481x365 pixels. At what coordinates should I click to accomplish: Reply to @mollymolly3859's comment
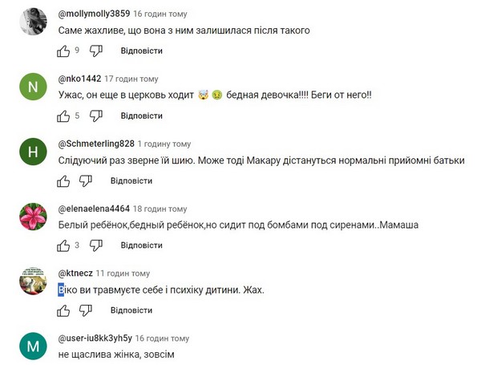(x=141, y=51)
